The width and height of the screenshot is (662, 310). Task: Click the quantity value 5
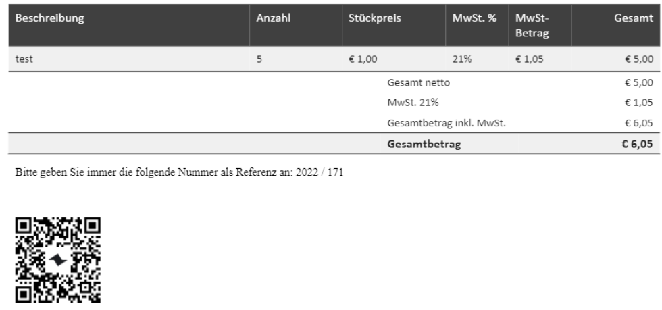pos(259,59)
